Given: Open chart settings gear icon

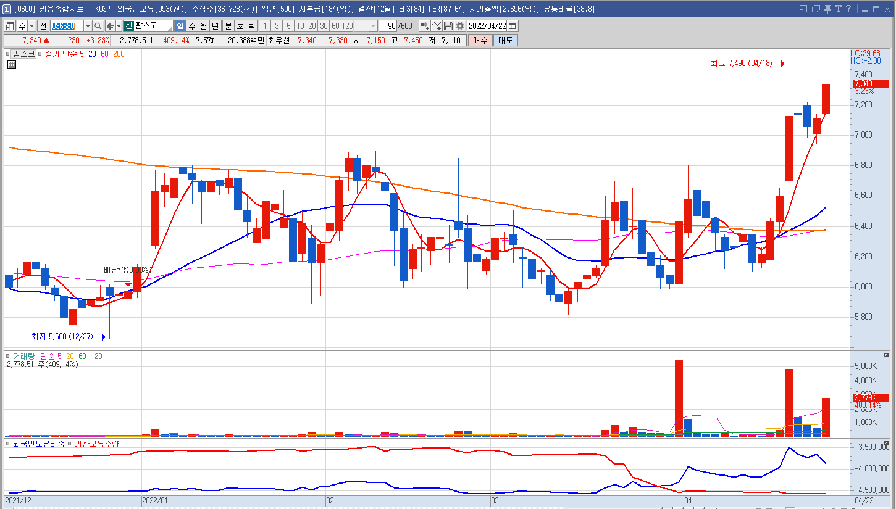Looking at the screenshot, I should [x=460, y=26].
